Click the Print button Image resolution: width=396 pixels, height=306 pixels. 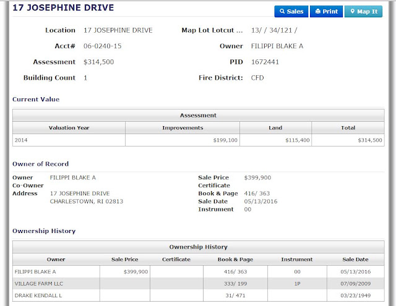326,11
